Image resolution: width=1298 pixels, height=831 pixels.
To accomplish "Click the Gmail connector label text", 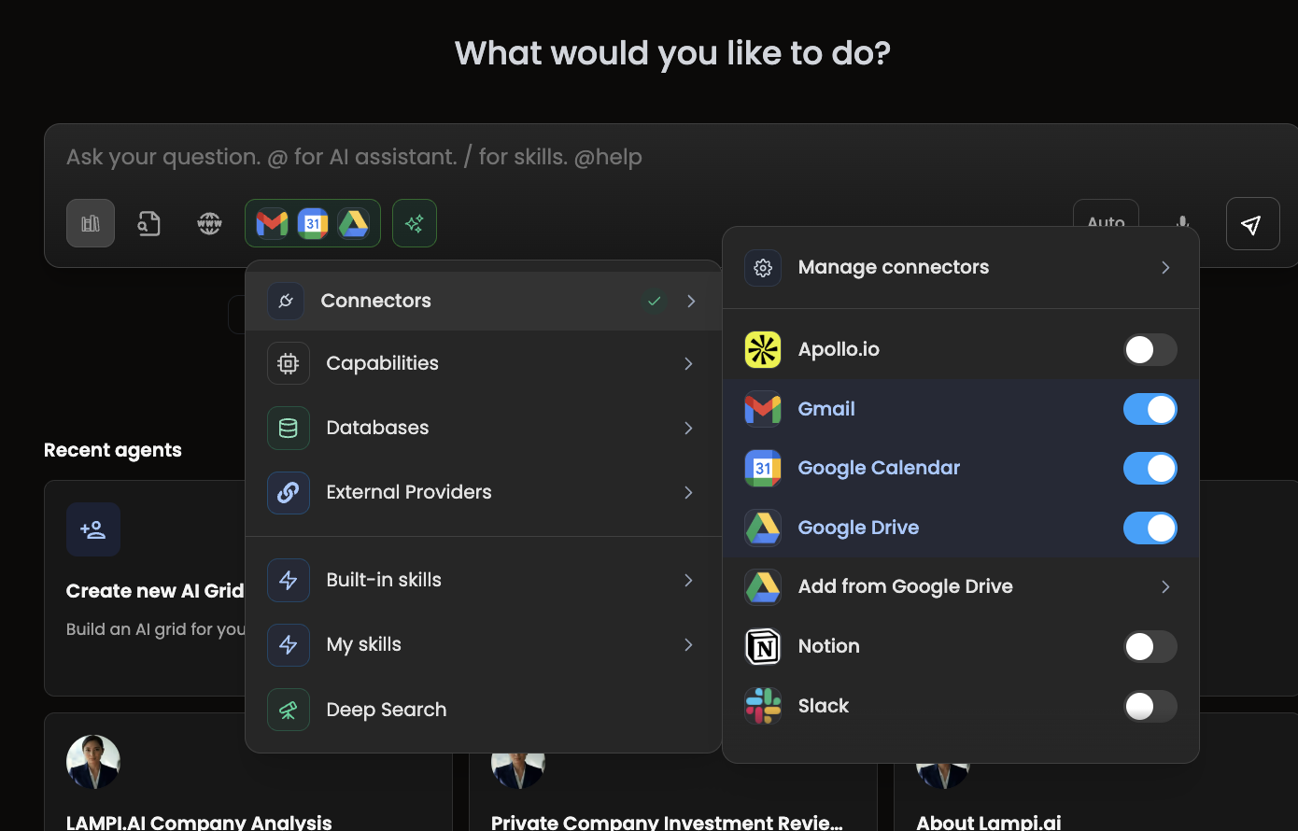I will coord(826,409).
